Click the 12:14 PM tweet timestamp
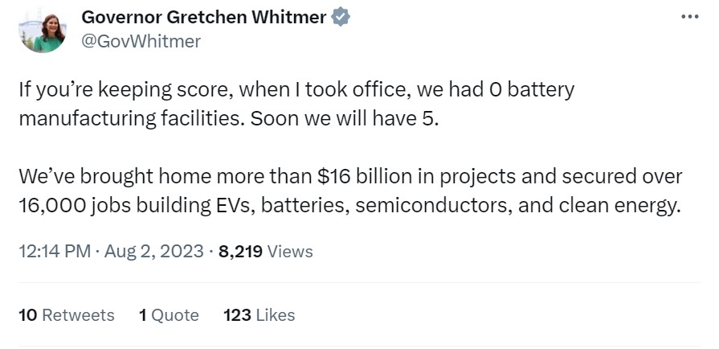The image size is (719, 349). point(54,252)
